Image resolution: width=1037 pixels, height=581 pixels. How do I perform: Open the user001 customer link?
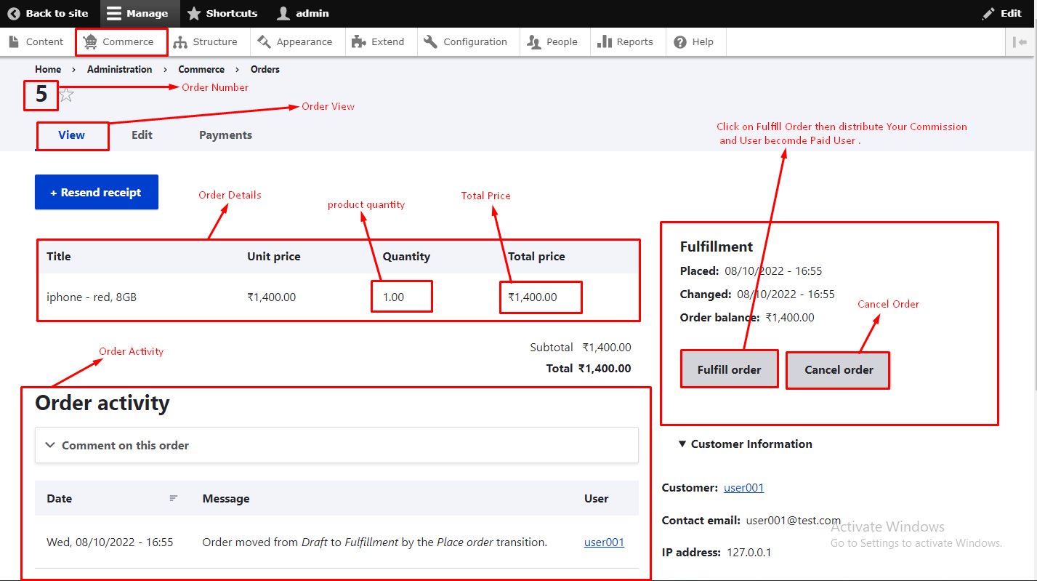[x=743, y=488]
